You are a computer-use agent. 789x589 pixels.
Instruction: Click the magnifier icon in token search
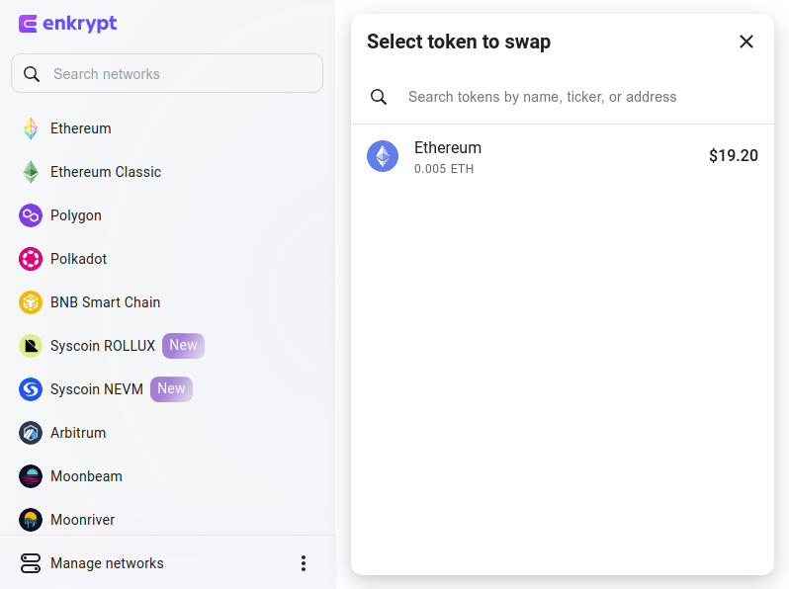379,97
